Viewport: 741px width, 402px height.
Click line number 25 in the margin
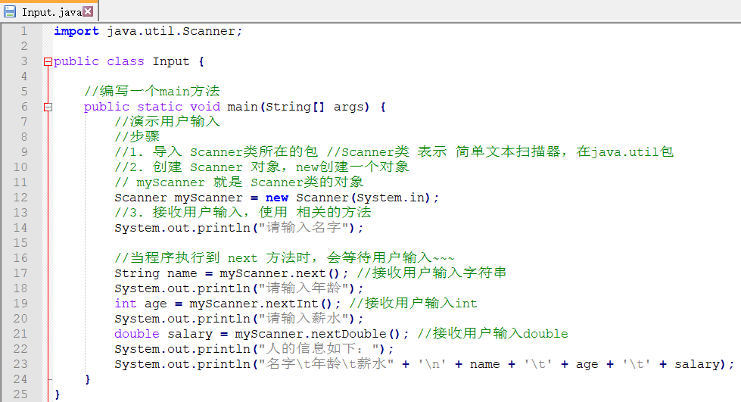coord(20,394)
